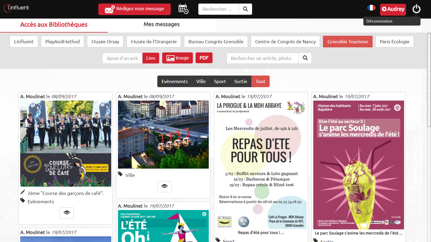Image resolution: width=431 pixels, height=242 pixels.
Task: Toggle the eye button under the Ville card
Action: pos(164,186)
